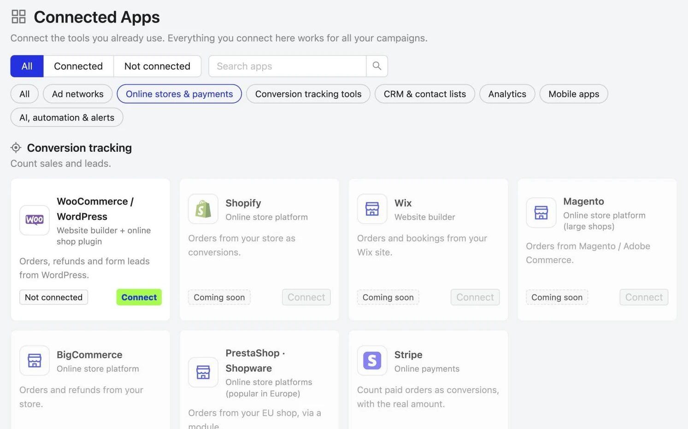
Task: Click the Not connected status badge
Action: (53, 297)
